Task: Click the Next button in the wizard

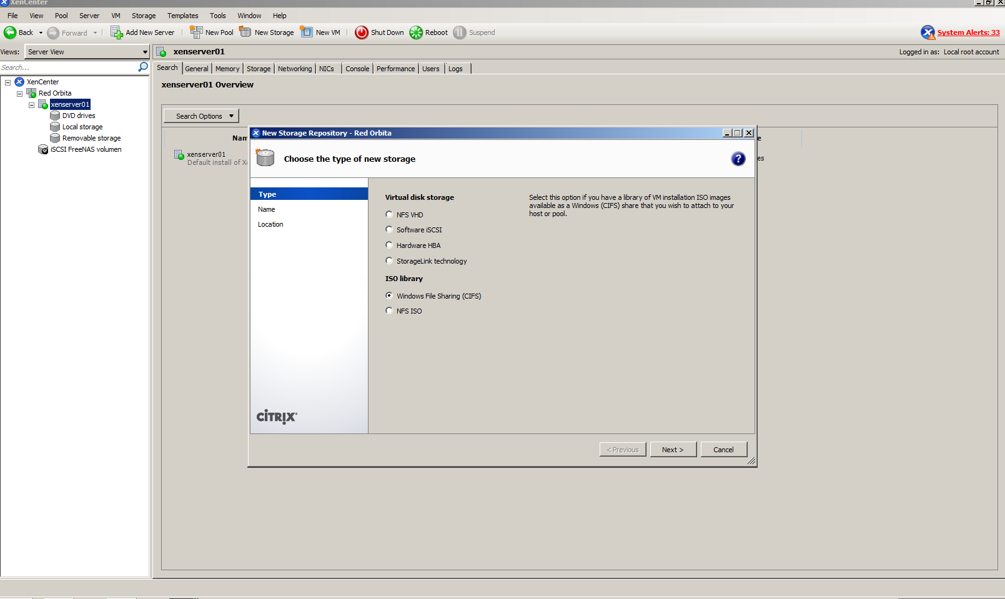Action: coord(673,450)
